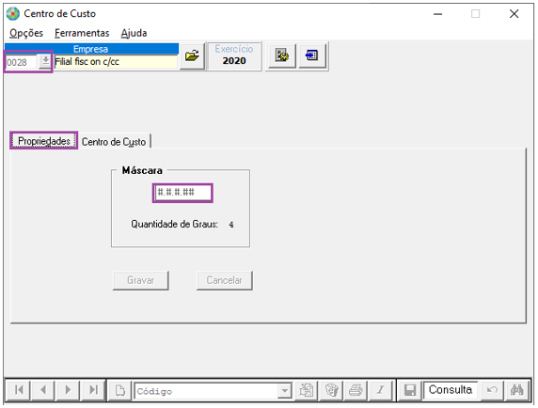Click the floppy disk save icon
Viewport: 538px width, 408px height.
[x=410, y=390]
